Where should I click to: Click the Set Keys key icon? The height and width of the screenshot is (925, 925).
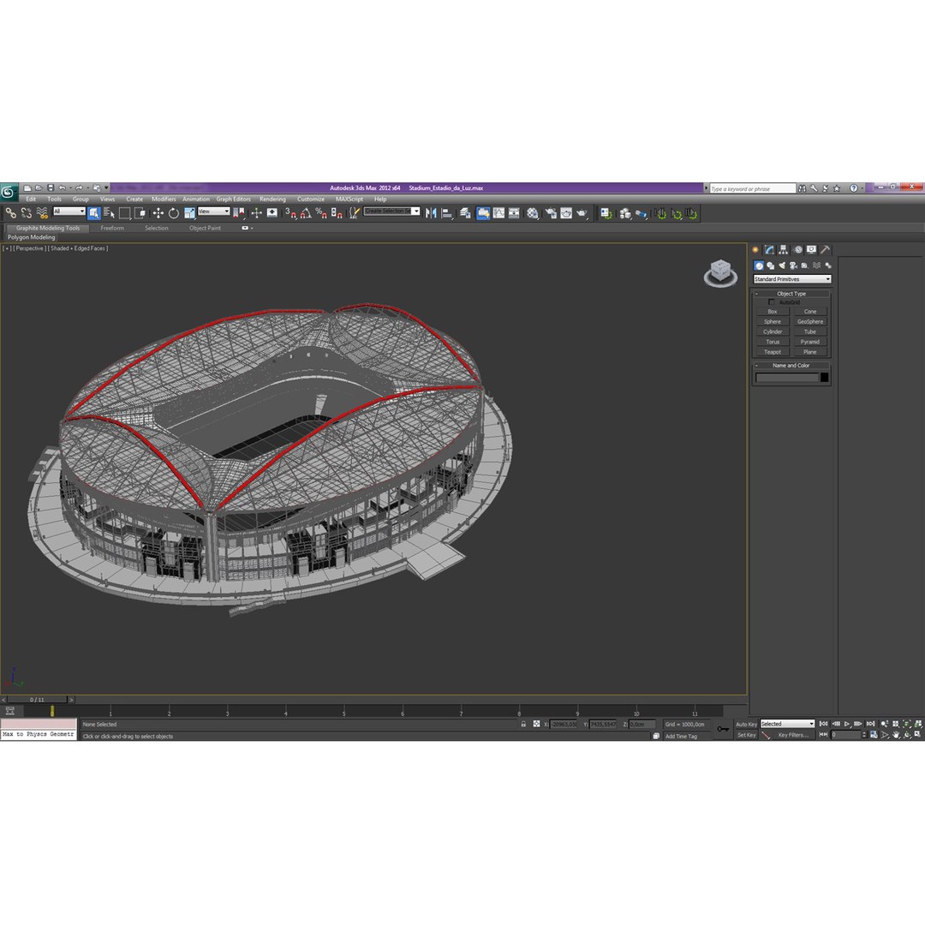pyautogui.click(x=723, y=729)
